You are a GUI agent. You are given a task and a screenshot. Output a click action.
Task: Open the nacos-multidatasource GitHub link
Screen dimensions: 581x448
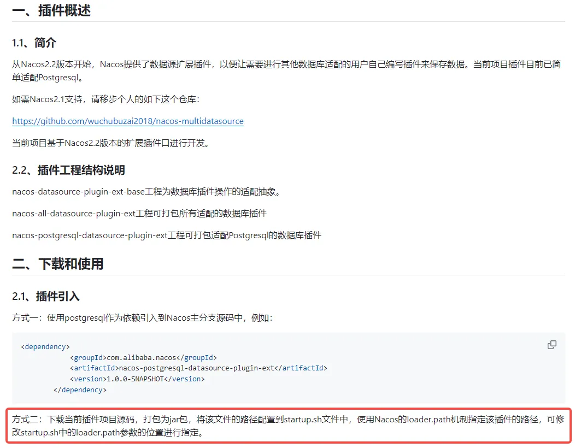coord(128,121)
